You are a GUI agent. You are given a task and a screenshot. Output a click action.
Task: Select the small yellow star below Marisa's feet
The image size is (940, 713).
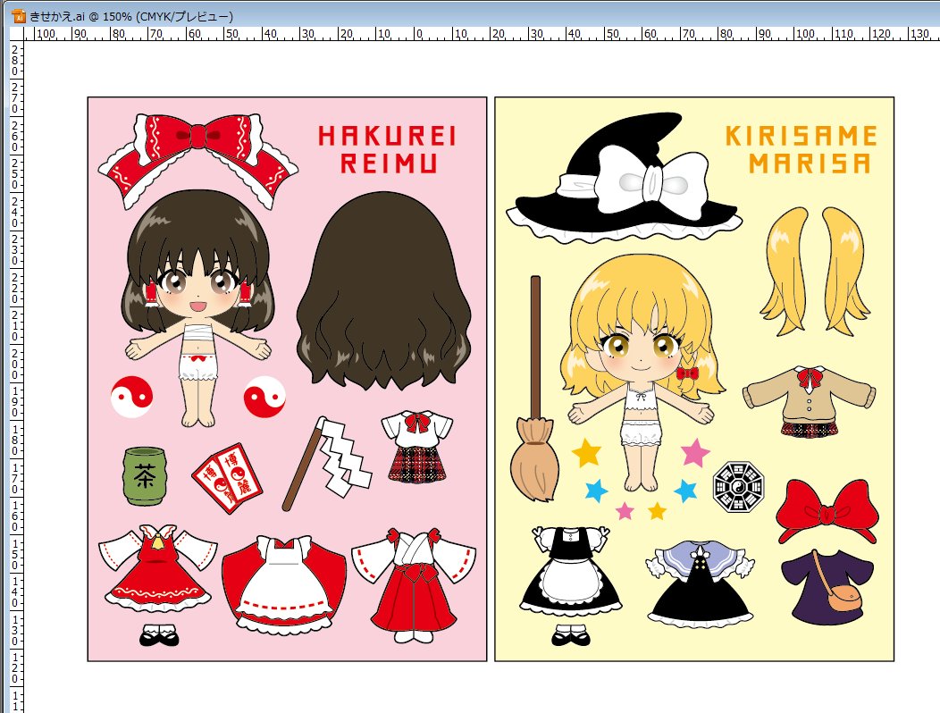tap(657, 511)
